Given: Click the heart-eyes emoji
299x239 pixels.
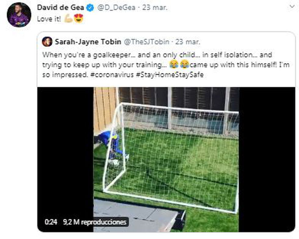Looking at the screenshot, I should (78, 19).
